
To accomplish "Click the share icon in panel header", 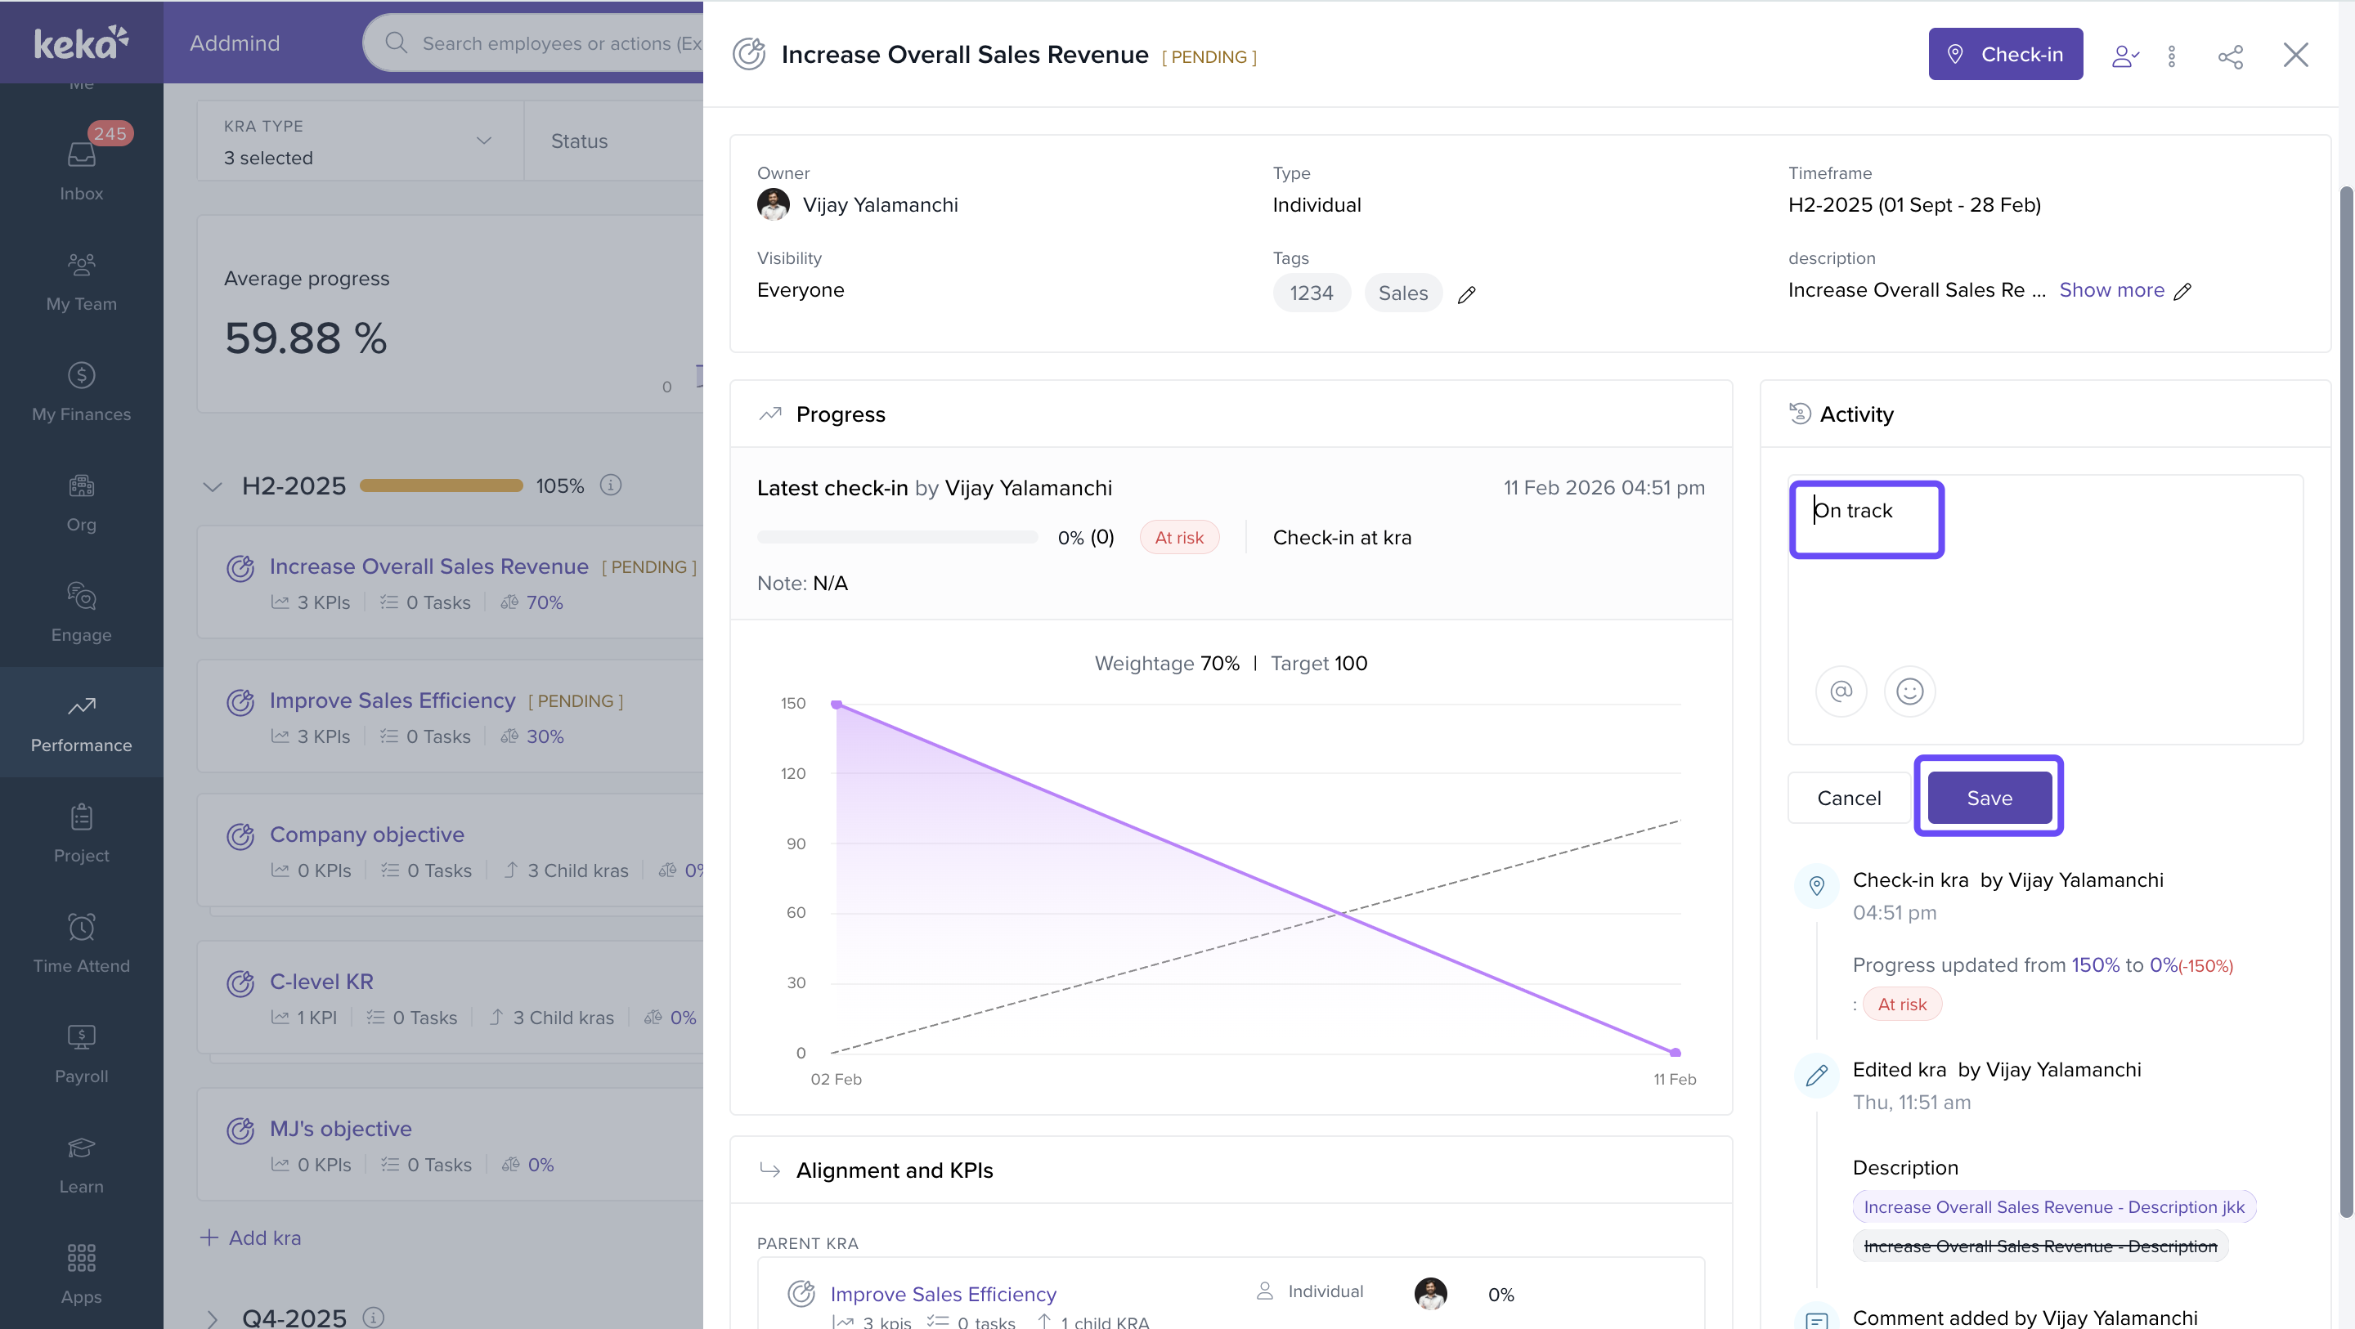I will pyautogui.click(x=2230, y=56).
